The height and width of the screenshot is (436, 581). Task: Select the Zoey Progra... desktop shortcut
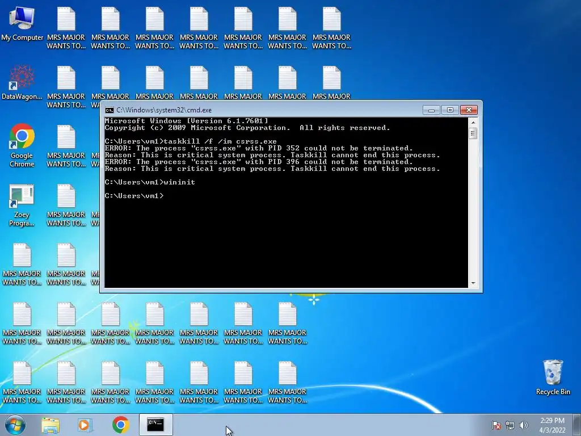tap(22, 205)
